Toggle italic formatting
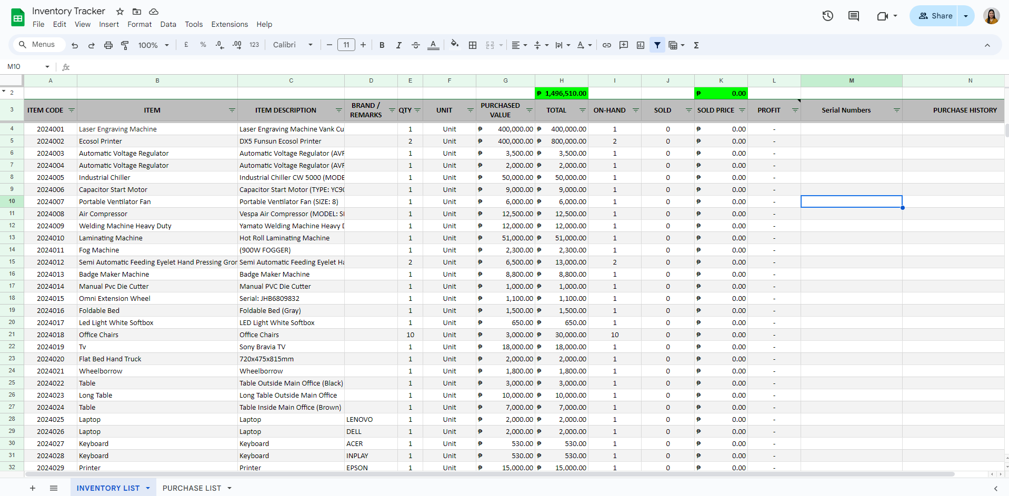 (398, 45)
